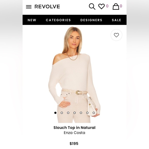Click the Enza Costa designer link
Viewport: 149px width, 149px height.
(74, 133)
